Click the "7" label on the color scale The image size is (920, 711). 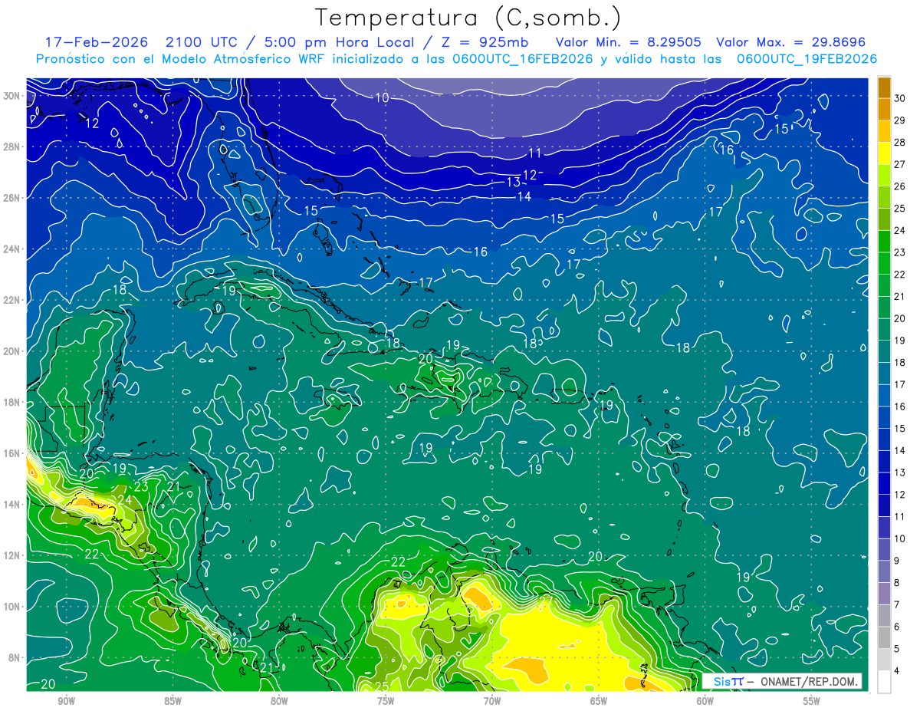click(898, 604)
